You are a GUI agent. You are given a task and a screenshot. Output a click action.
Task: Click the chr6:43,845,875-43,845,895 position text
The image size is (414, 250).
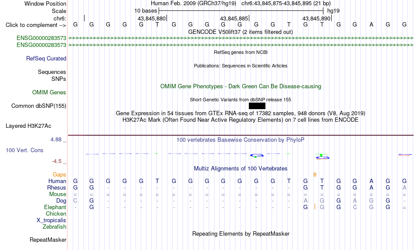pyautogui.click(x=286, y=3)
